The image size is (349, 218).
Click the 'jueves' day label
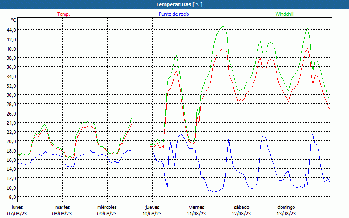[152, 207]
